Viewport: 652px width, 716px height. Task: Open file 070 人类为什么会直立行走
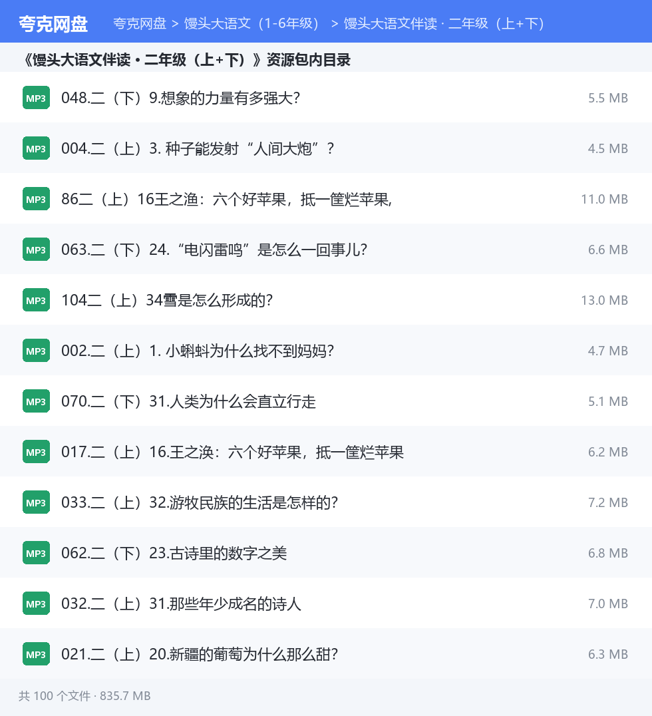(188, 401)
